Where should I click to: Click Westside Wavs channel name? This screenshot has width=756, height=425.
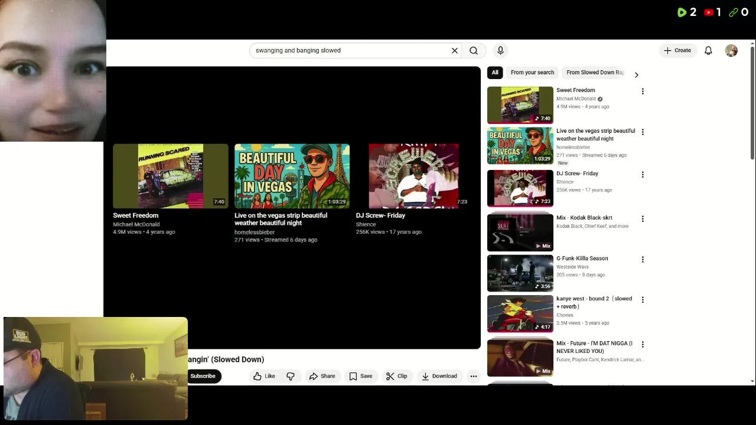(x=573, y=267)
